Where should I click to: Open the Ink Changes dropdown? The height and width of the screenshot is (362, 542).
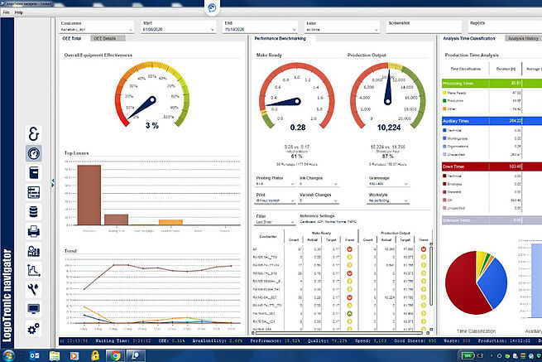click(x=318, y=184)
